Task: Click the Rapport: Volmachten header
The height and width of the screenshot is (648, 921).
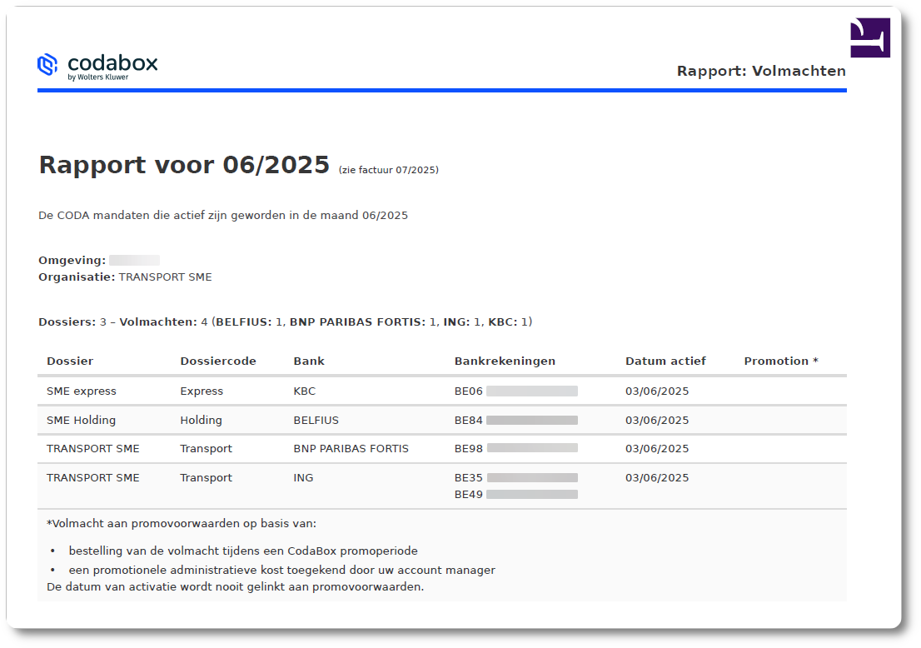Action: [761, 71]
